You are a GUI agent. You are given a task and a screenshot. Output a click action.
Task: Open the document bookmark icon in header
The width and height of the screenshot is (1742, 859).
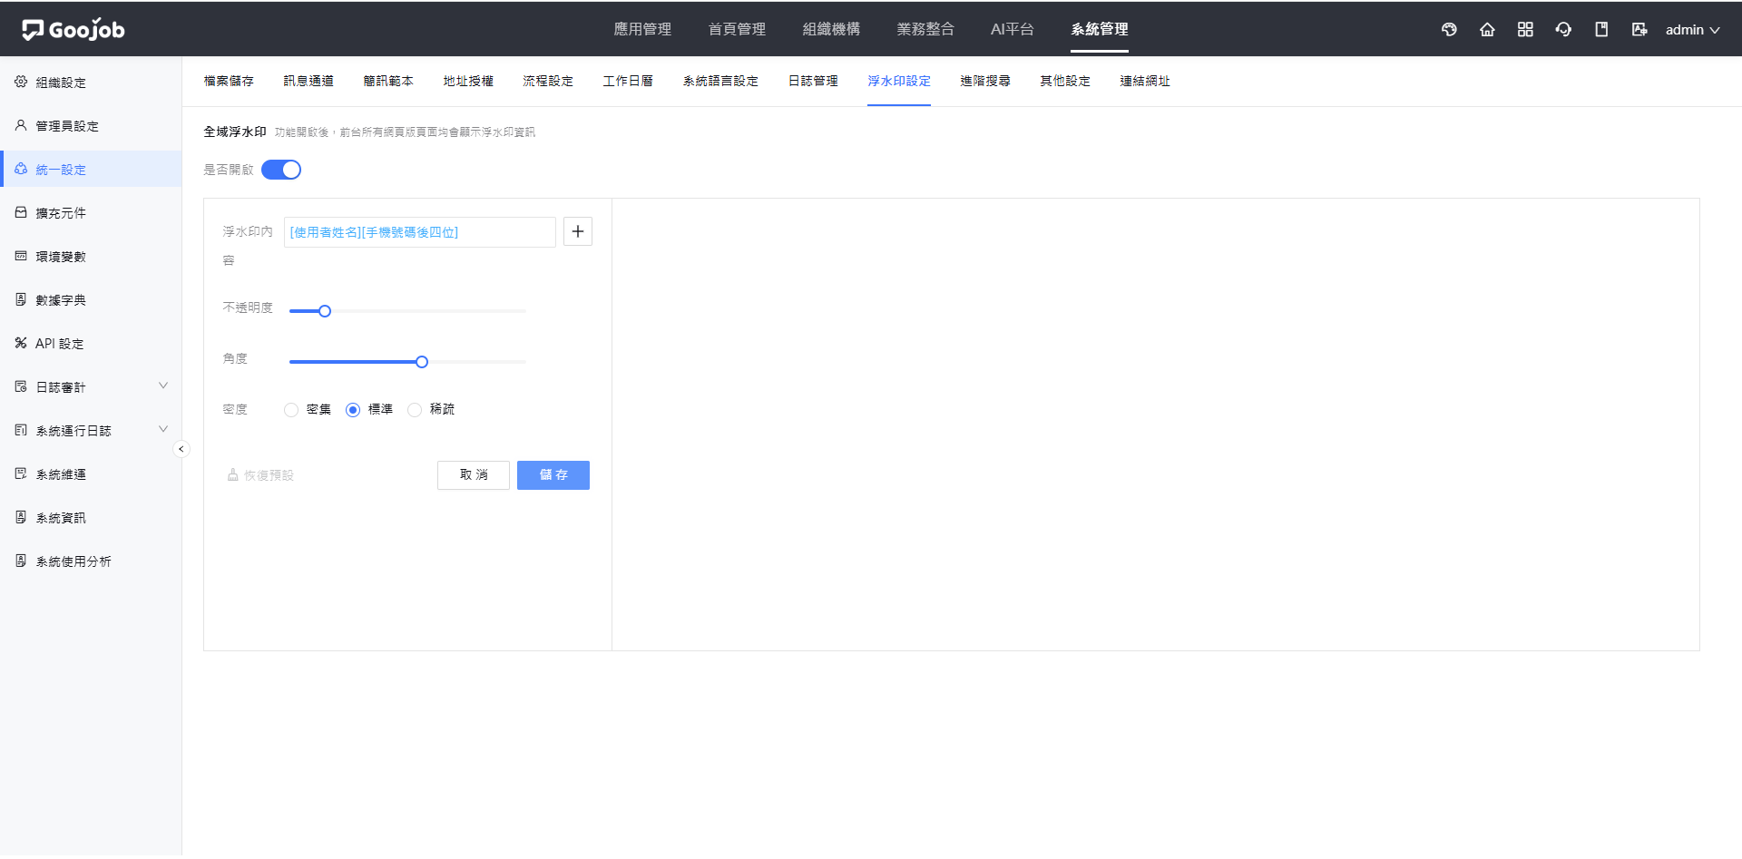(1601, 30)
